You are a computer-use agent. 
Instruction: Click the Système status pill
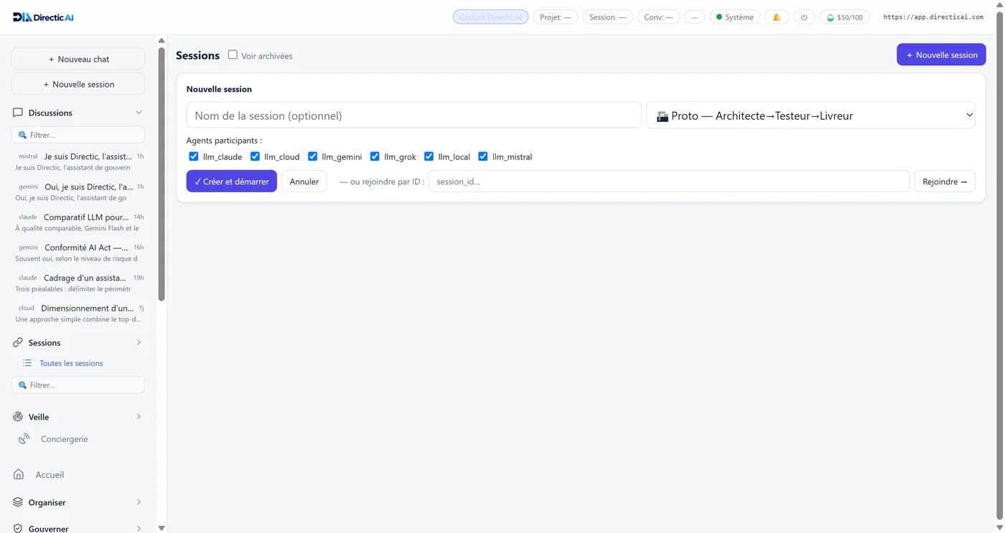[x=734, y=16]
